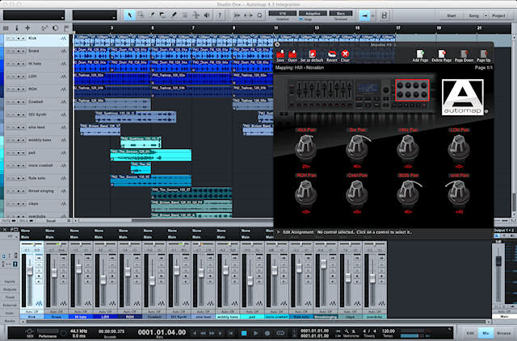The image size is (517, 341).
Task: Toggle autoscroll arrow button in toolbar
Action: click(364, 15)
